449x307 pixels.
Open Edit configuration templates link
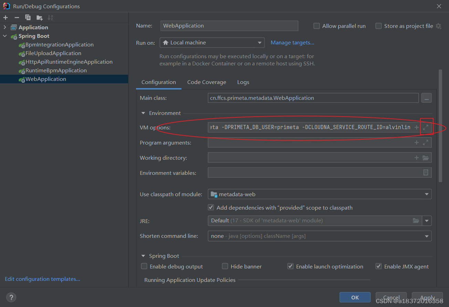(42, 279)
